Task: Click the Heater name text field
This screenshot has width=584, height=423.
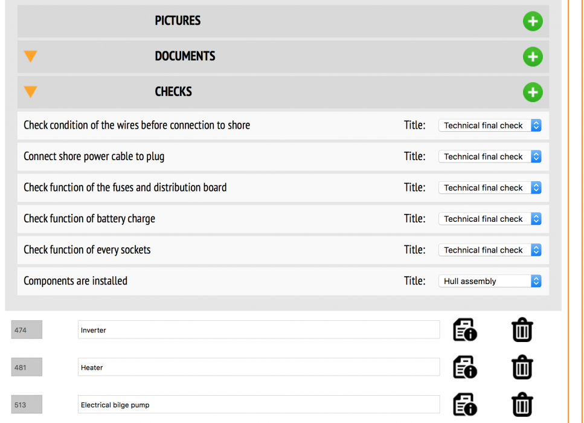Action: coord(258,367)
